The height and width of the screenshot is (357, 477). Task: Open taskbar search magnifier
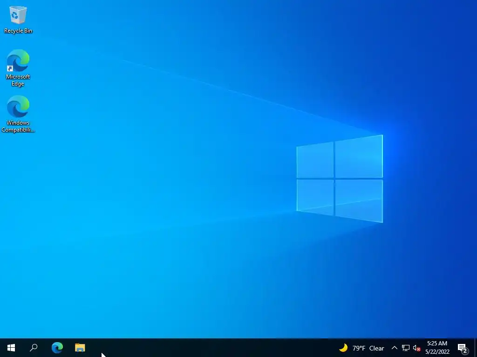tap(34, 348)
